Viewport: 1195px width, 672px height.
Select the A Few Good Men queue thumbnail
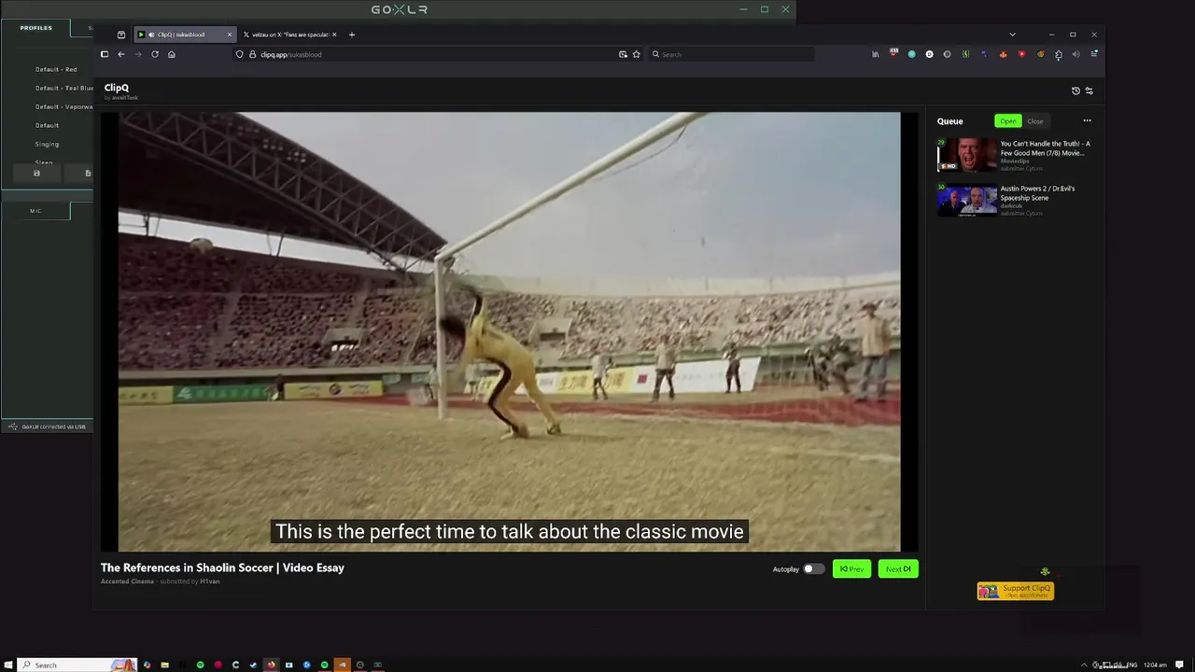967,156
